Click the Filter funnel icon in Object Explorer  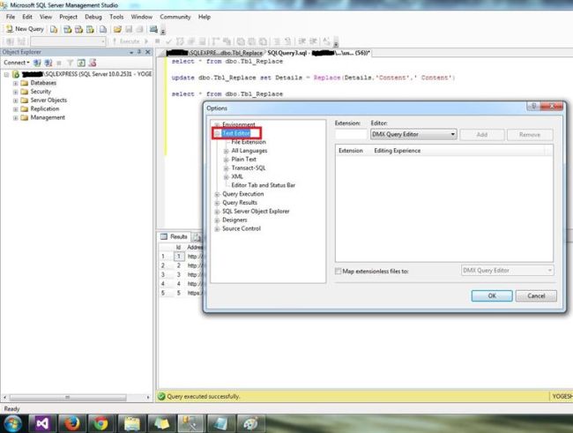pyautogui.click(x=71, y=63)
